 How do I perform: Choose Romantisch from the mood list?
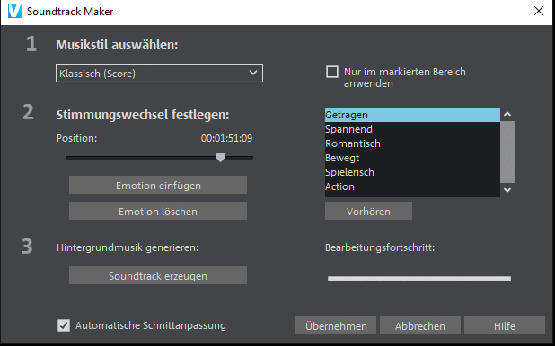[412, 143]
